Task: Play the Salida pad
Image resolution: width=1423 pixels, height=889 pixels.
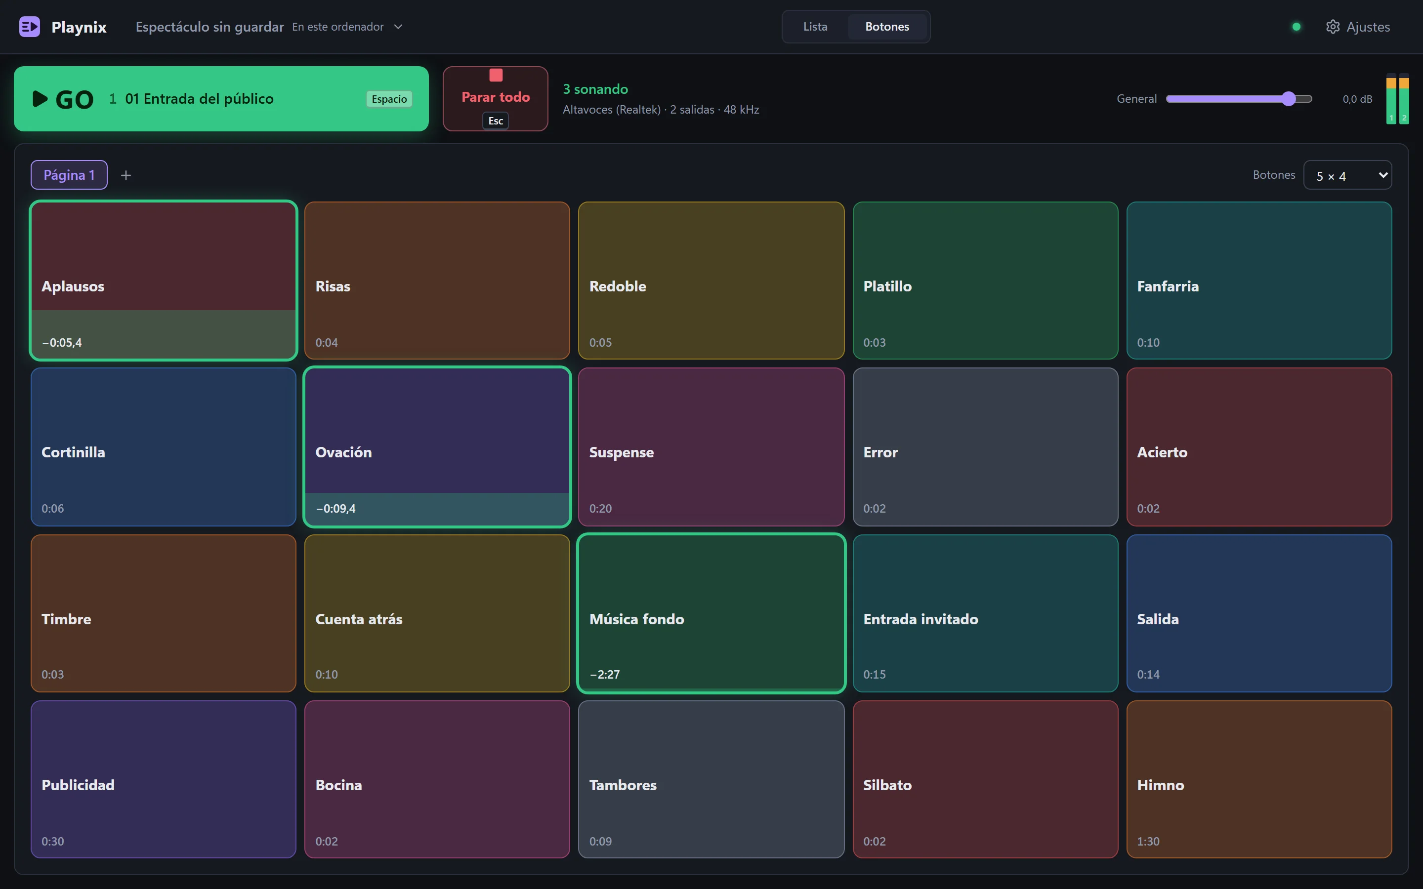Action: coord(1259,613)
